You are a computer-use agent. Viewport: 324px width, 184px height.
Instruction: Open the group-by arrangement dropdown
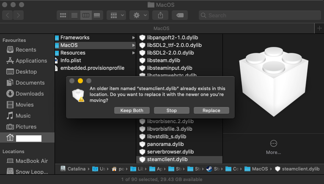click(117, 15)
